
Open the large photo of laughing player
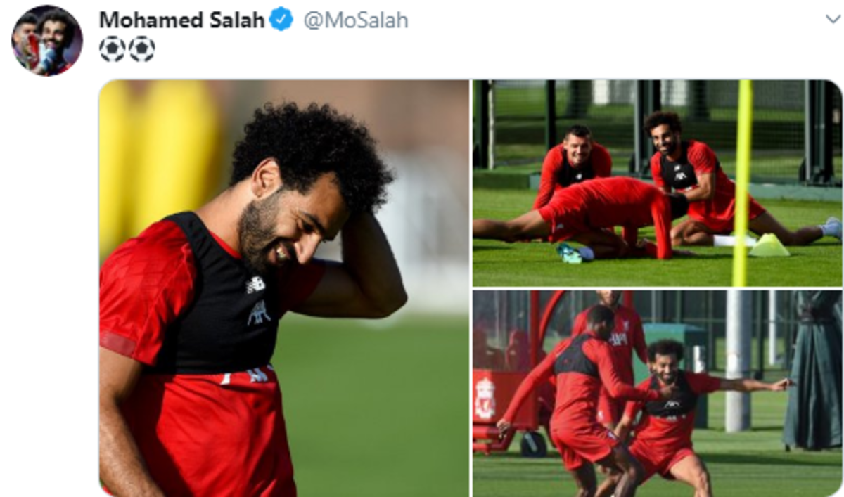(x=284, y=288)
